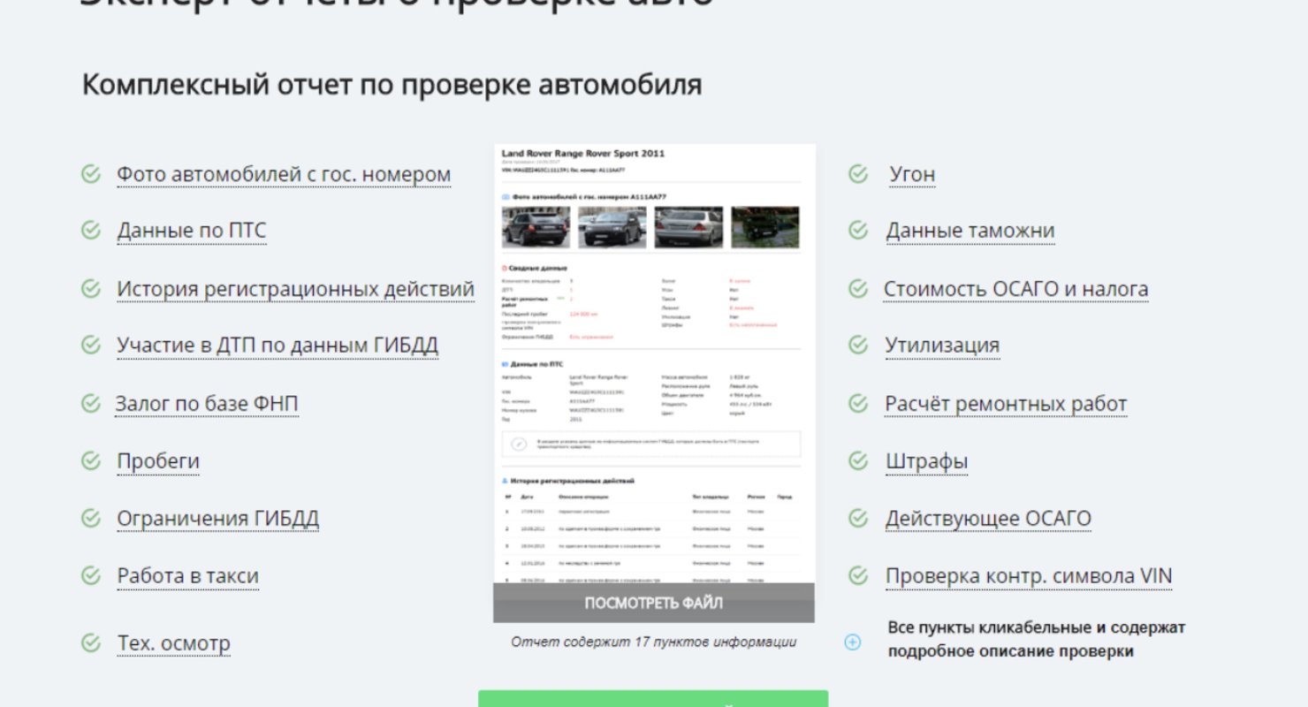Viewport: 1308px width, 707px height.
Task: Click 'Данные по ПТС' heading inside report preview
Action: tap(537, 364)
